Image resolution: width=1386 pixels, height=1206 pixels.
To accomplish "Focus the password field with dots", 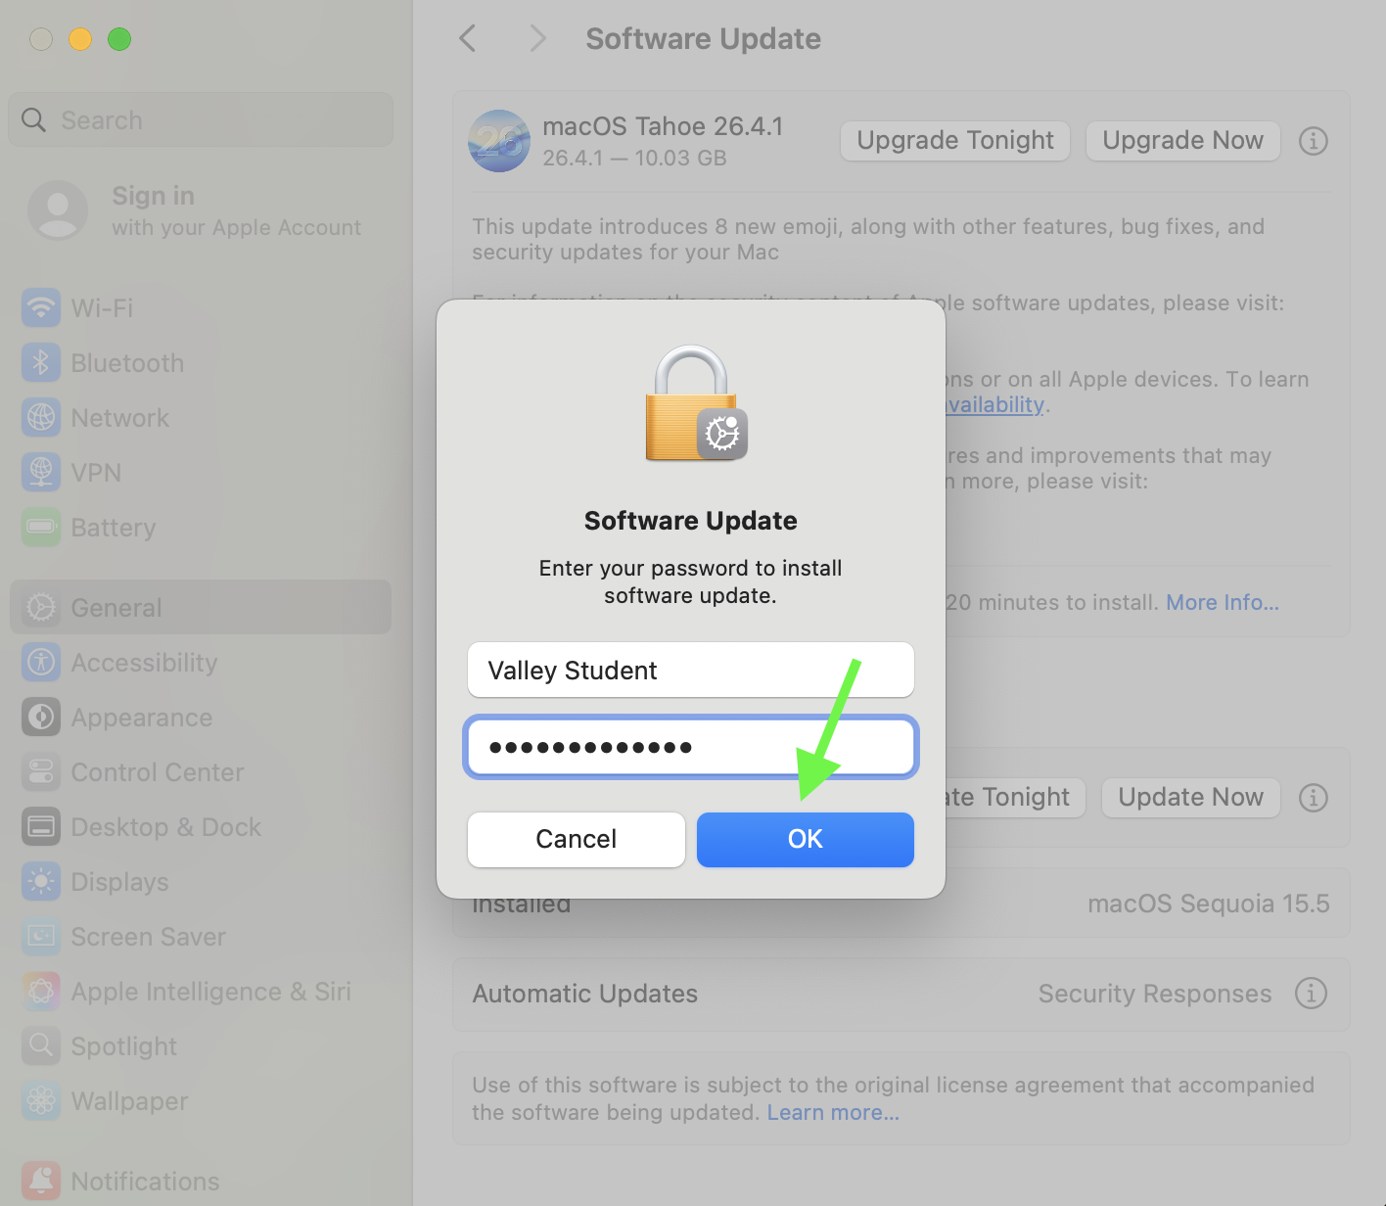I will 691,748.
